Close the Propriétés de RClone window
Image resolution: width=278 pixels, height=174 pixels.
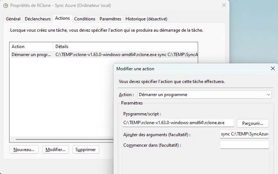(224, 5)
